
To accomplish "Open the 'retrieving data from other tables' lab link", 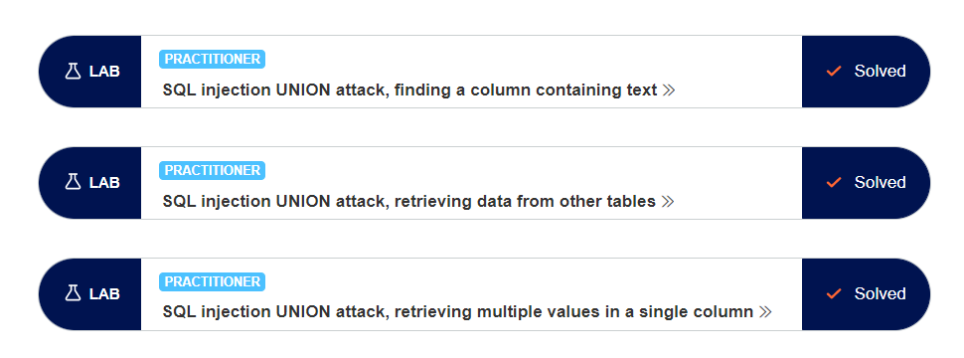I will [408, 202].
